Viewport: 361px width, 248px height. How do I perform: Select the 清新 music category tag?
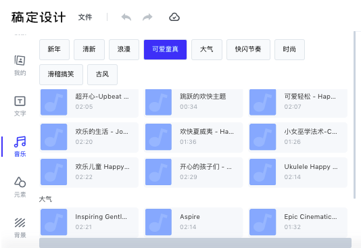pyautogui.click(x=89, y=49)
